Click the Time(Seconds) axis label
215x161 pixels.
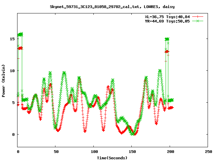point(112,158)
